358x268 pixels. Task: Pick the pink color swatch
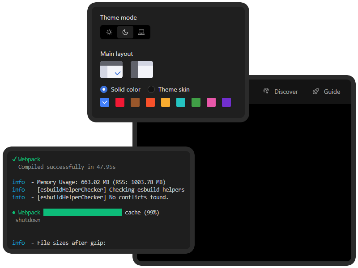pyautogui.click(x=211, y=102)
